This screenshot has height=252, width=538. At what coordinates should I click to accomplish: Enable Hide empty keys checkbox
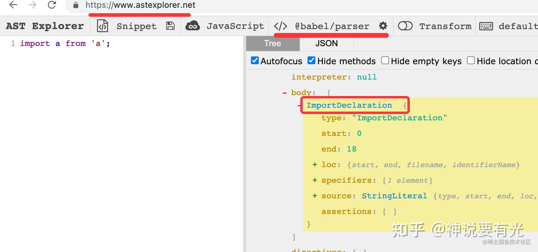(385, 61)
